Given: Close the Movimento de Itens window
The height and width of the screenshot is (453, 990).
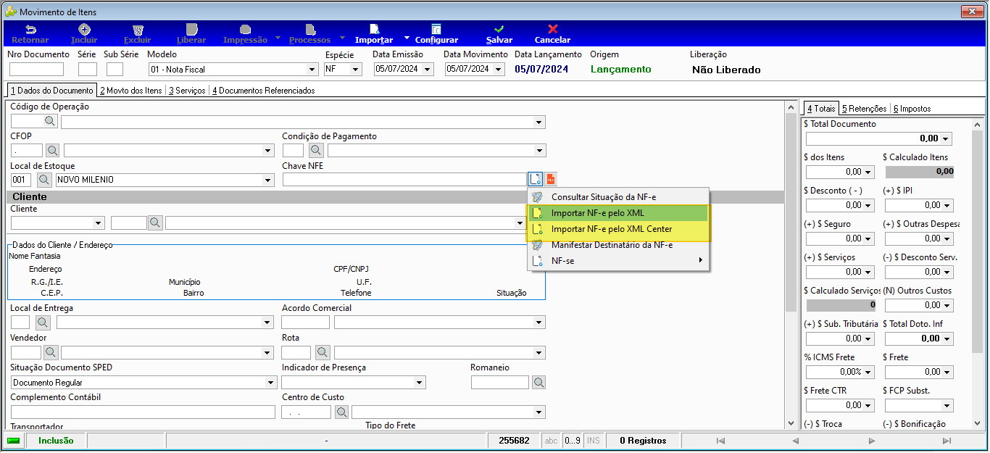Looking at the screenshot, I should [x=971, y=11].
